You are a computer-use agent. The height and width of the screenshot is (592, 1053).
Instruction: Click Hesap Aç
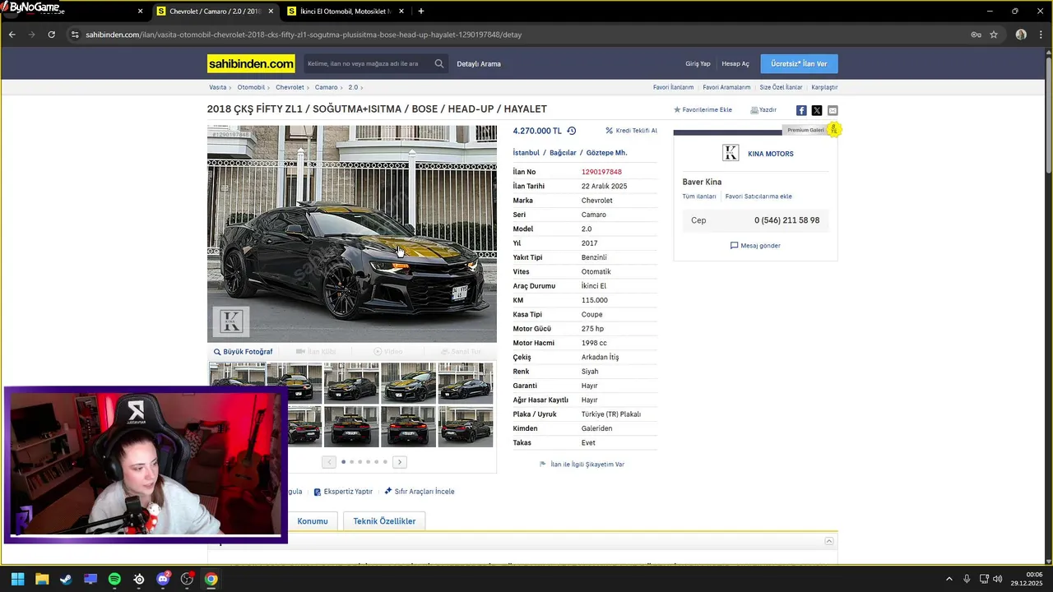point(735,64)
